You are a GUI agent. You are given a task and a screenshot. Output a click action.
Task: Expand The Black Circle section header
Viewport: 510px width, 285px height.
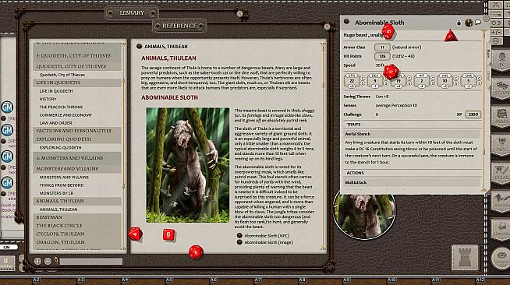click(76, 226)
